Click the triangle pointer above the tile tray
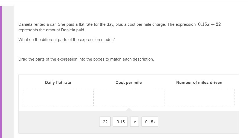The height and width of the screenshot is (138, 248). click(x=129, y=109)
